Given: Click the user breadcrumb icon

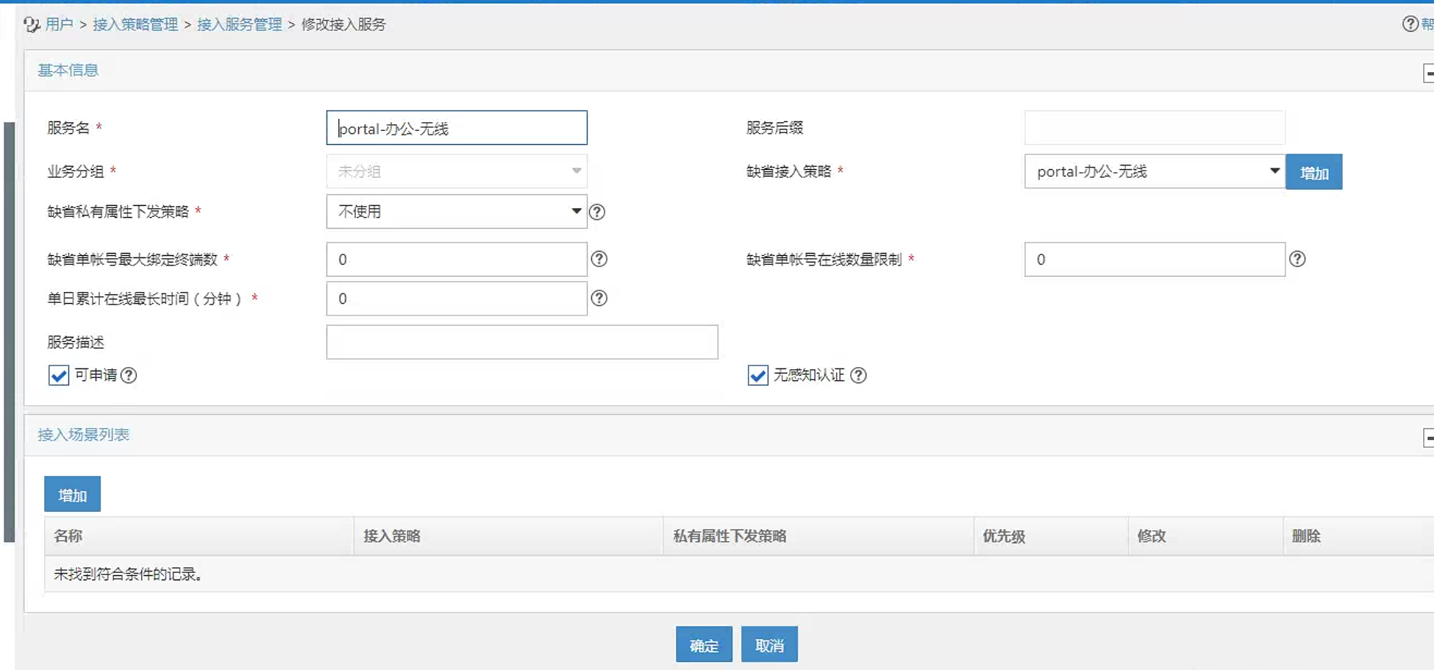Looking at the screenshot, I should click(x=31, y=25).
